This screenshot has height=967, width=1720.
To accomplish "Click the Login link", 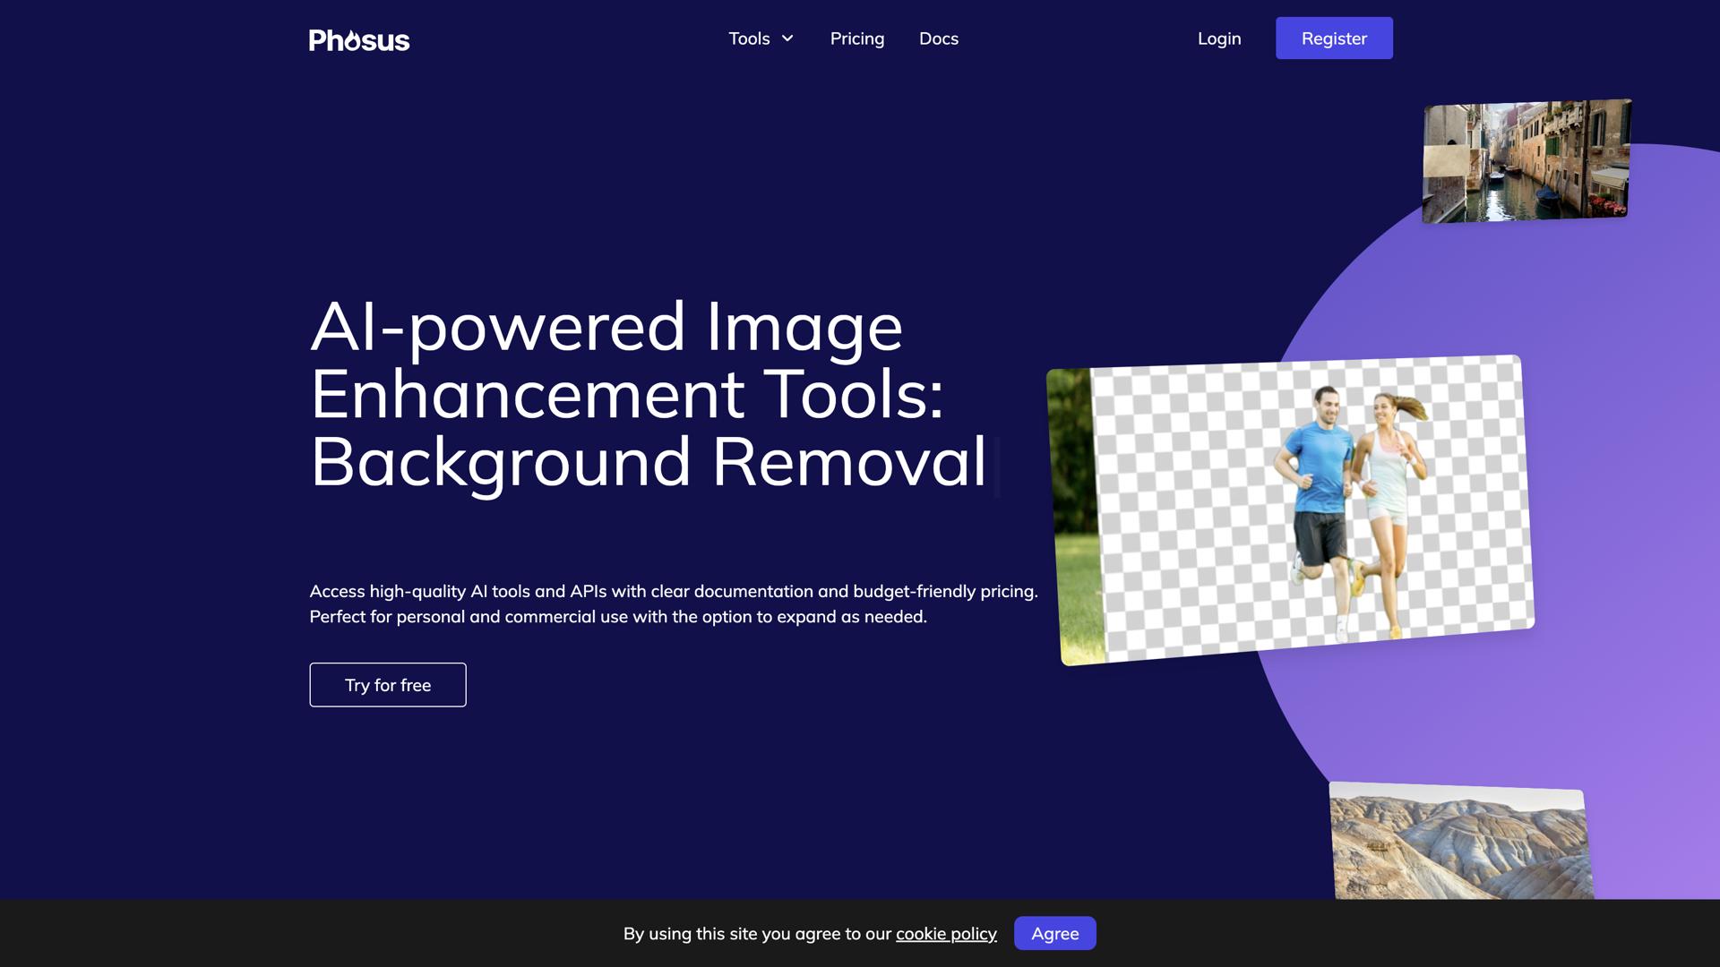I will click(x=1218, y=39).
